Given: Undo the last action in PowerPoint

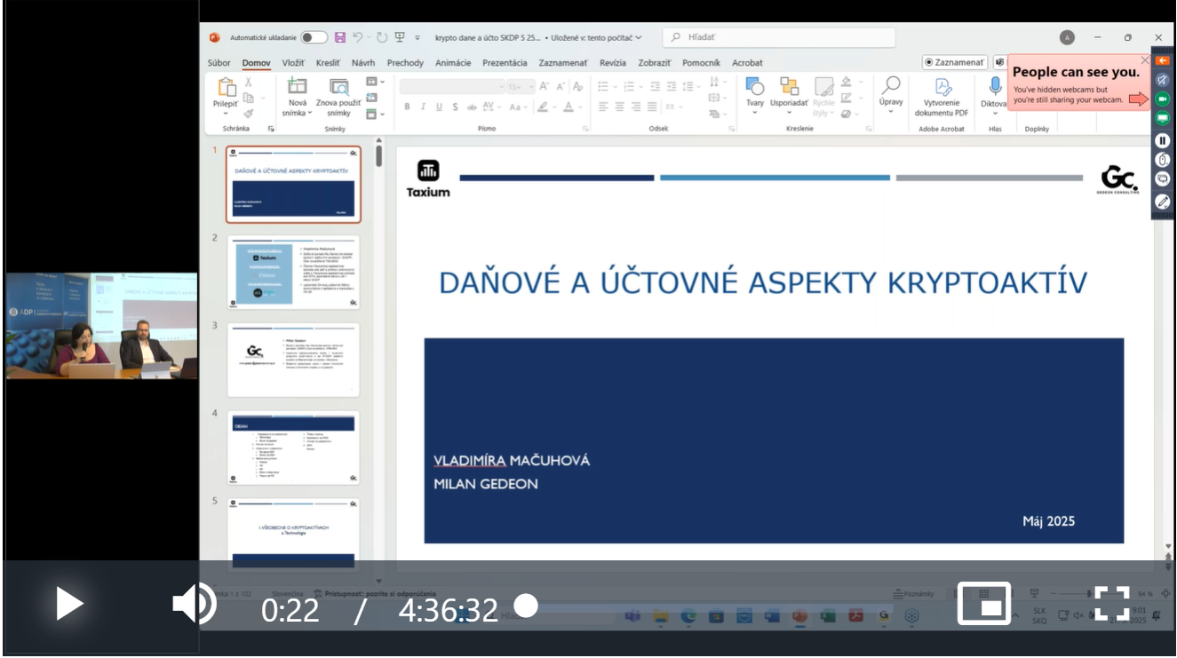Looking at the screenshot, I should tap(357, 37).
